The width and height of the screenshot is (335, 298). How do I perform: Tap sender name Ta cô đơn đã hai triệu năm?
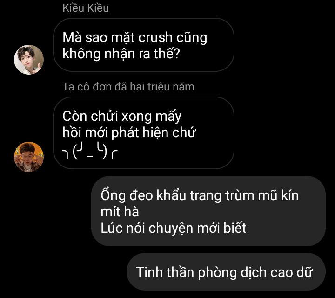coord(128,87)
